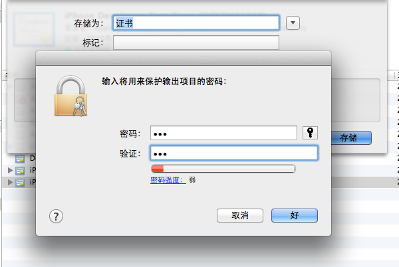
Task: Click the empty 标记 tags field
Action: click(196, 43)
